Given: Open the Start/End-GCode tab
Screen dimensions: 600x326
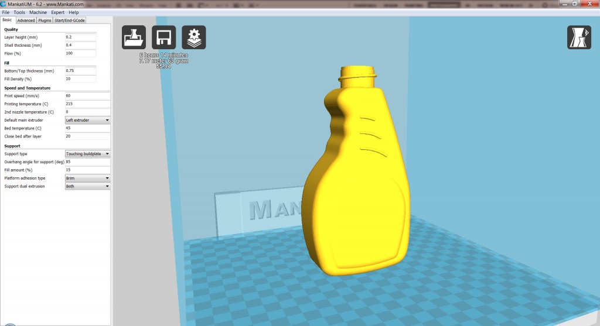Looking at the screenshot, I should [69, 20].
